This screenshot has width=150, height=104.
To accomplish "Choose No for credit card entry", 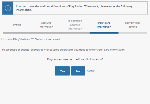I will coord(78,71).
